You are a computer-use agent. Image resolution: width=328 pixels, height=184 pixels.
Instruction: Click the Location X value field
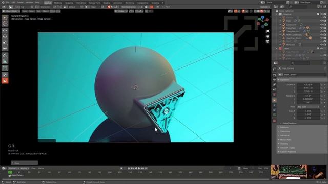308,85
